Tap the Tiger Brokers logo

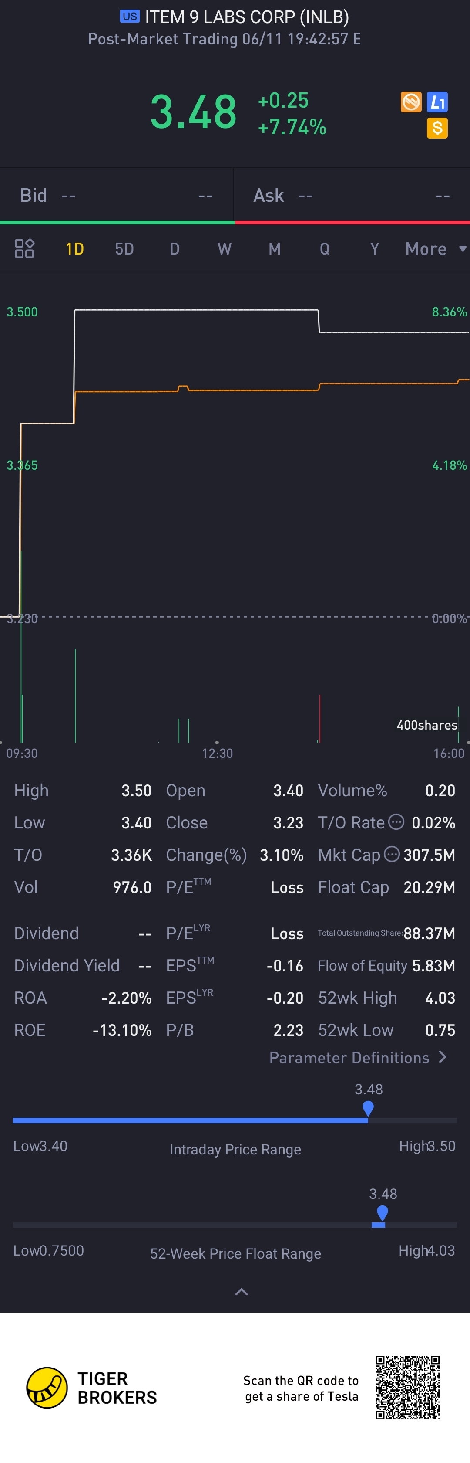coord(47,1388)
